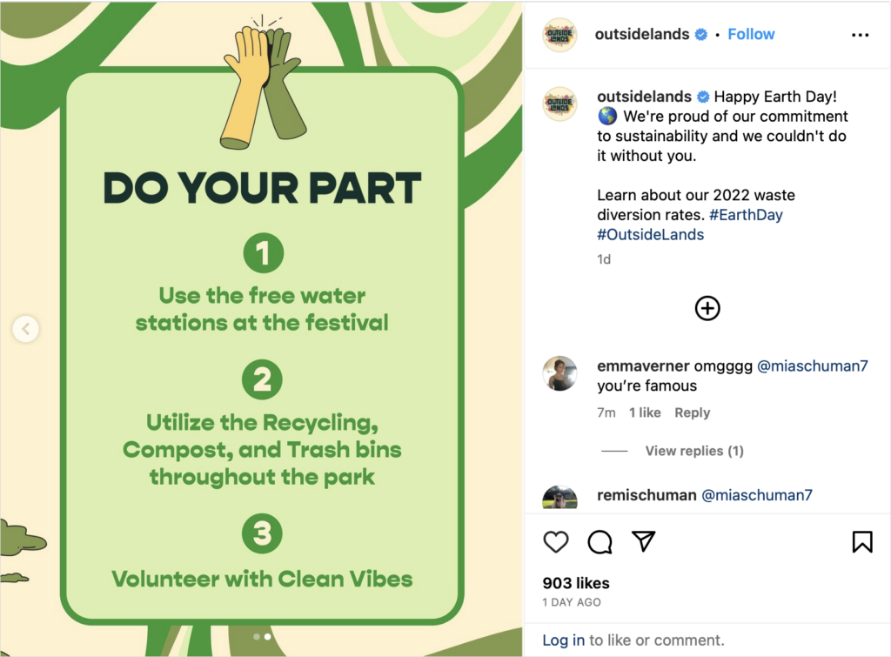This screenshot has height=657, width=891.
Task: View the 903 likes list
Action: pos(576,583)
